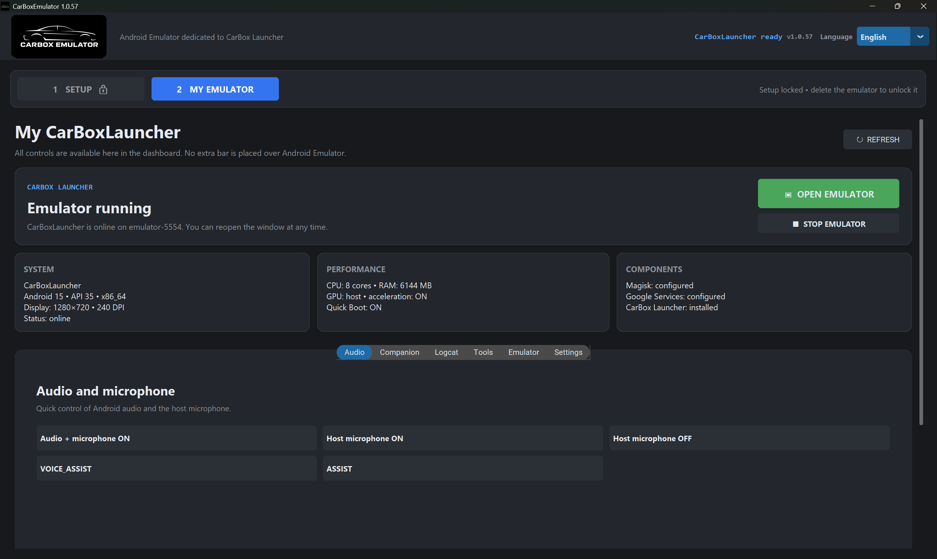
Task: Open the Audio tab
Action: (354, 352)
